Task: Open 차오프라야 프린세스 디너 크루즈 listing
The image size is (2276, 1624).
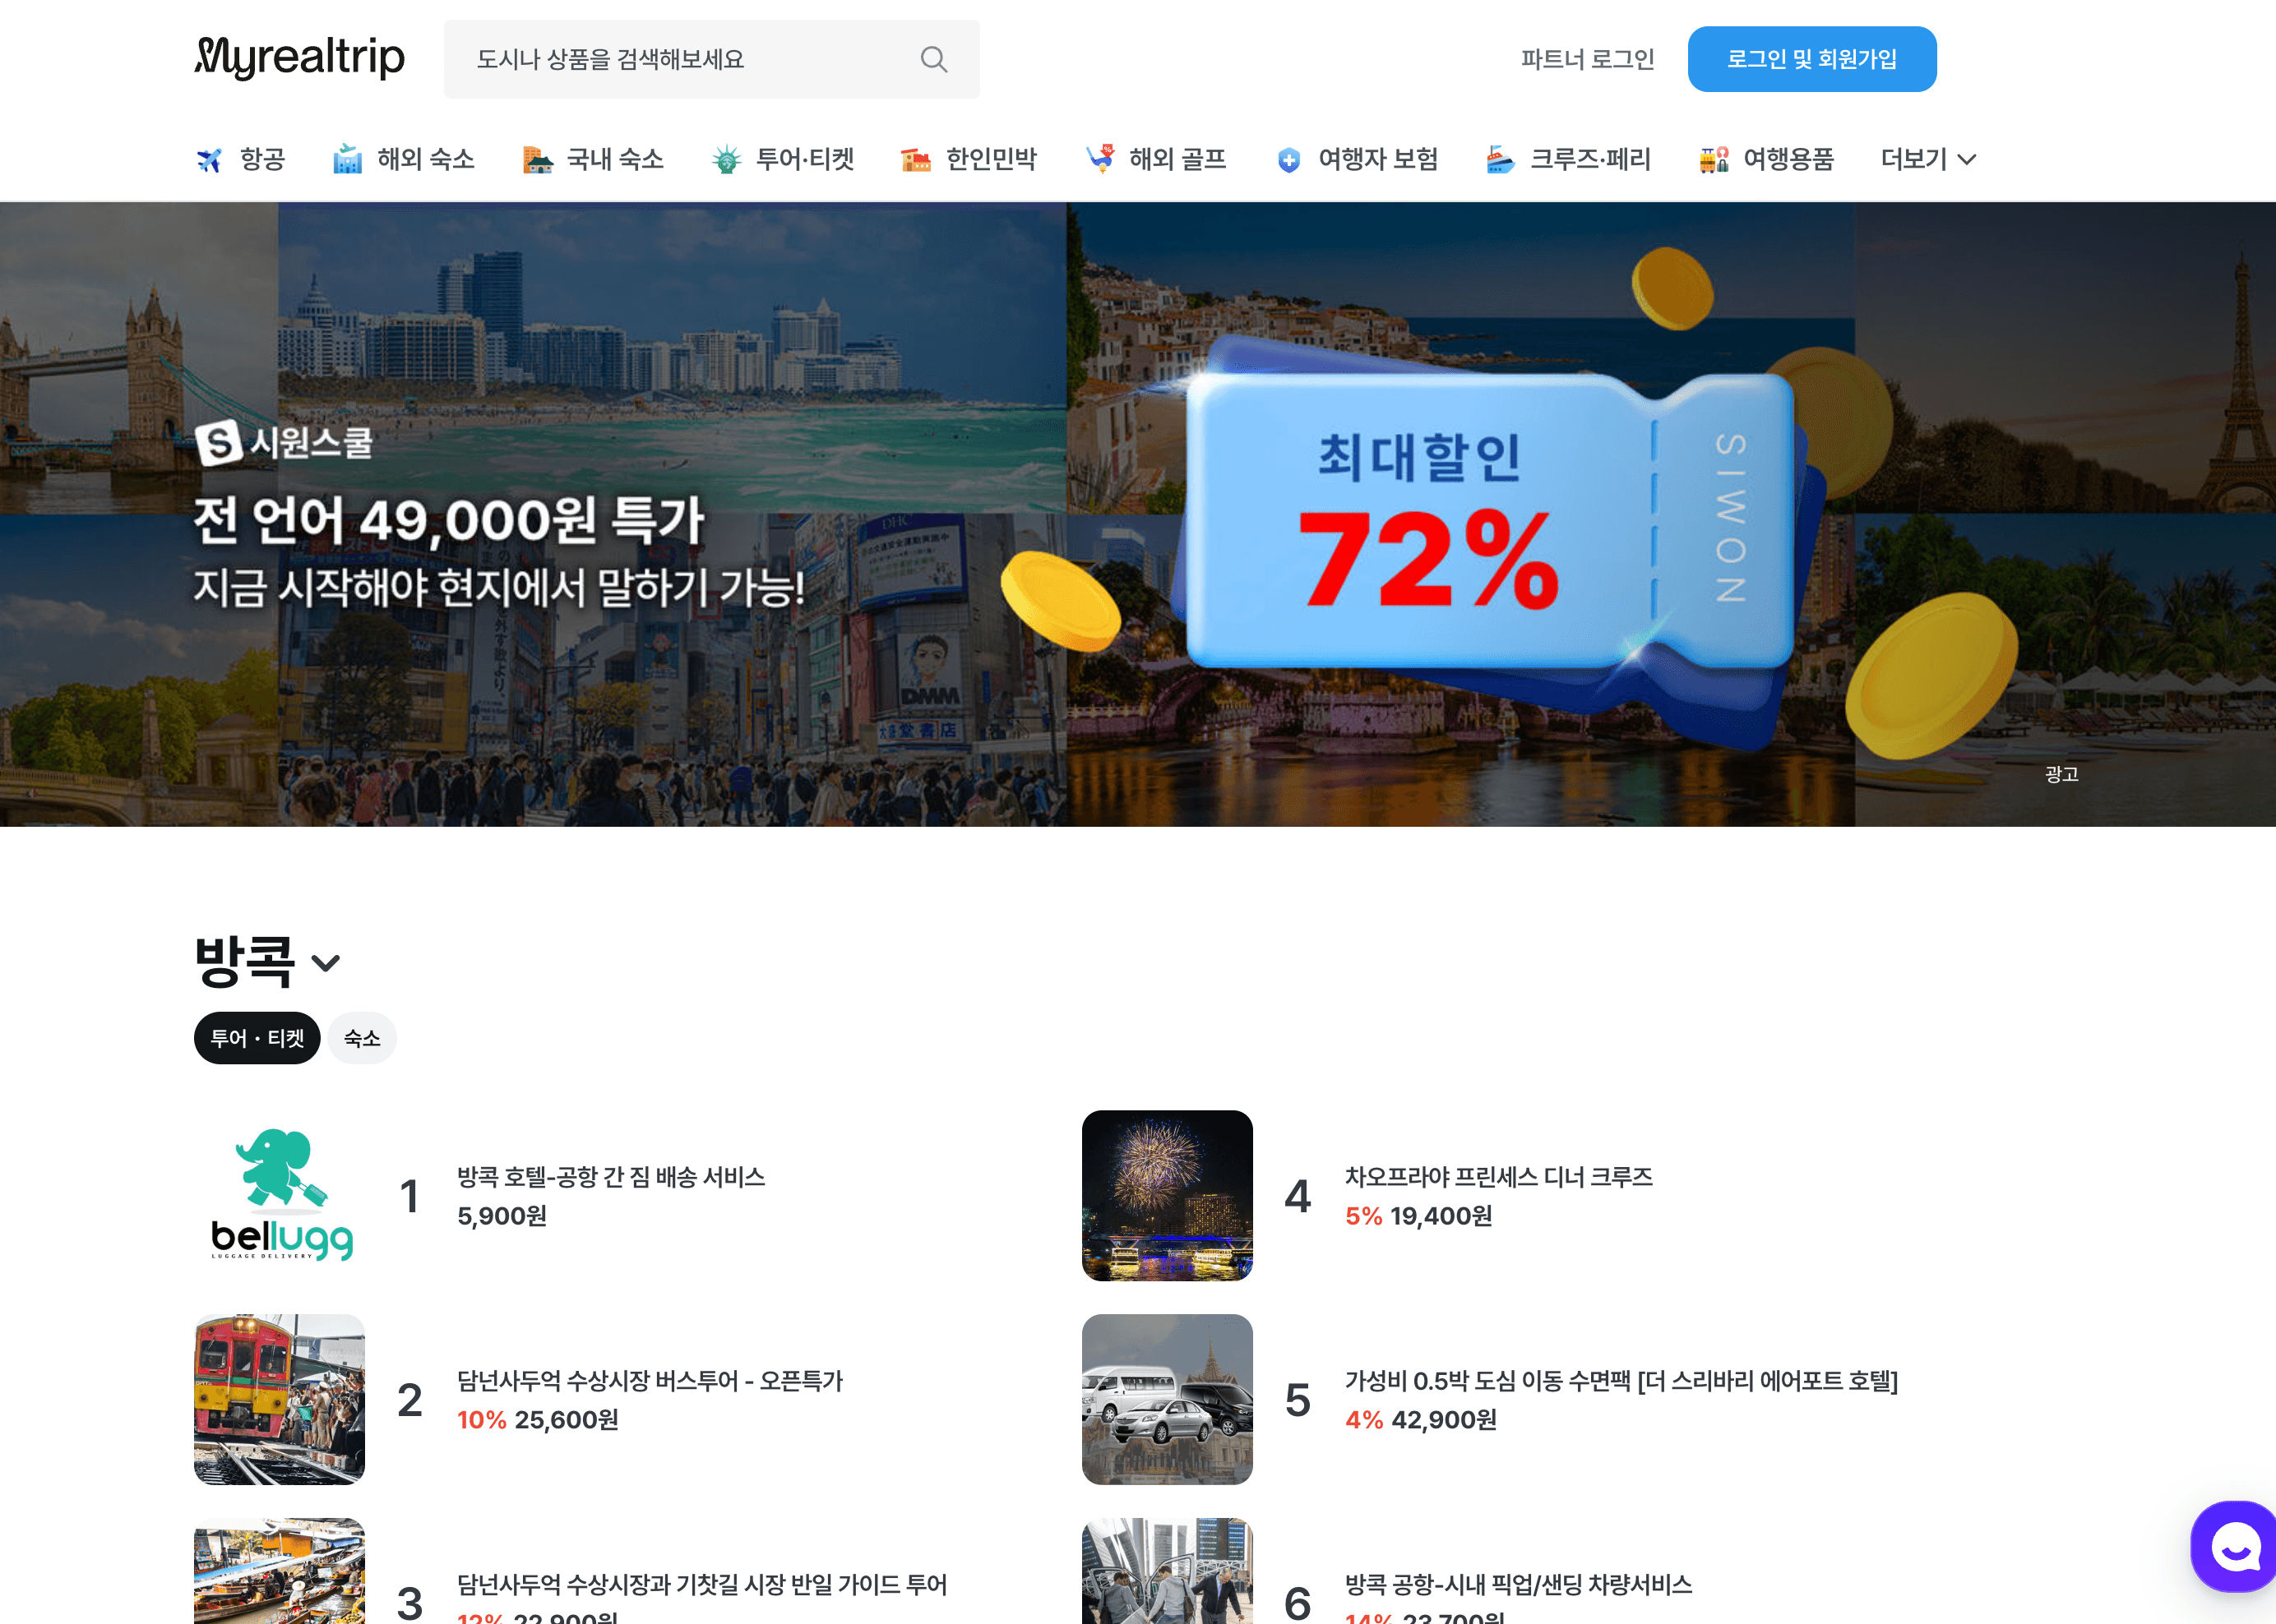Action: [1497, 1177]
